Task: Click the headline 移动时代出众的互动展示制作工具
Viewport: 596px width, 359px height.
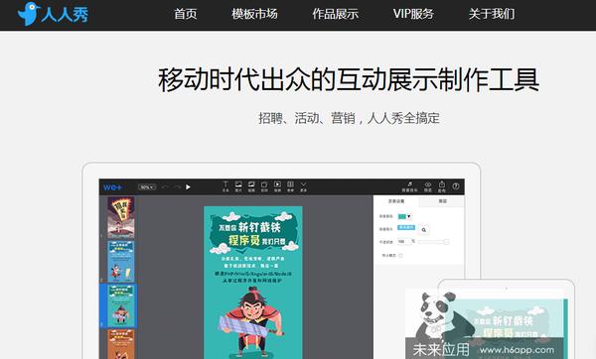Action: click(349, 79)
